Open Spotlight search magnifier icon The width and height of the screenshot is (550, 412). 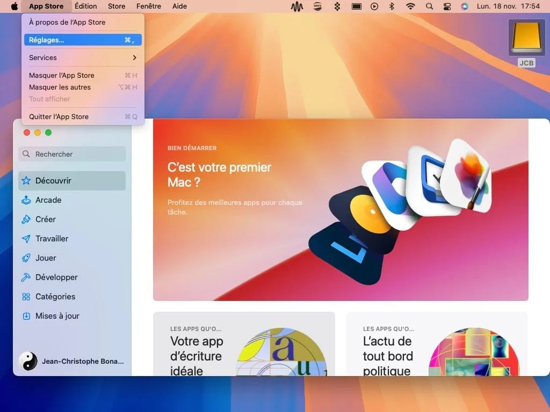[429, 6]
